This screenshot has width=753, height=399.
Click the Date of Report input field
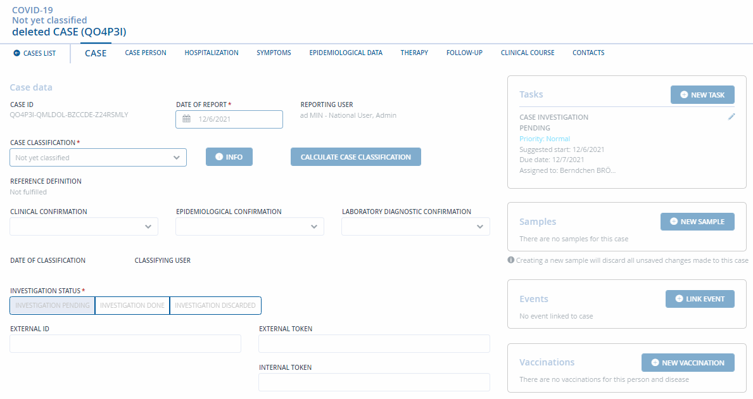tap(229, 119)
